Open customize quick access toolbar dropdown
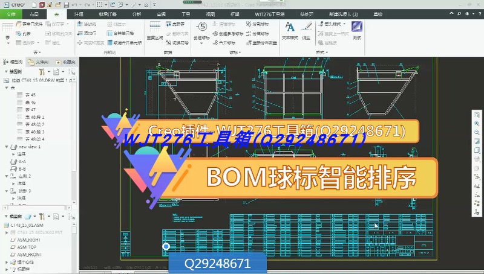This screenshot has height=274, width=484. (x=154, y=5)
